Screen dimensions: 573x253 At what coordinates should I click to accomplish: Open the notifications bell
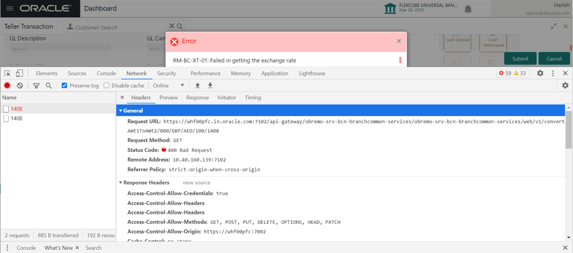[x=468, y=9]
